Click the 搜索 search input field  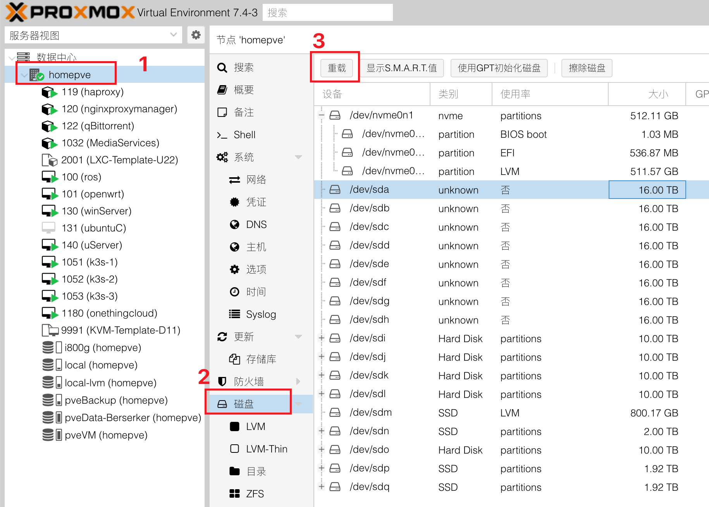click(x=327, y=13)
